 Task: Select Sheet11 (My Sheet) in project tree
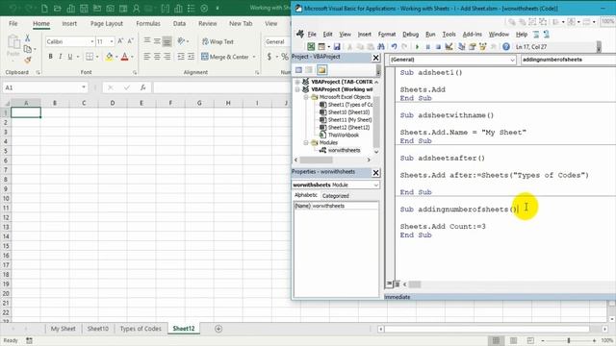click(349, 120)
